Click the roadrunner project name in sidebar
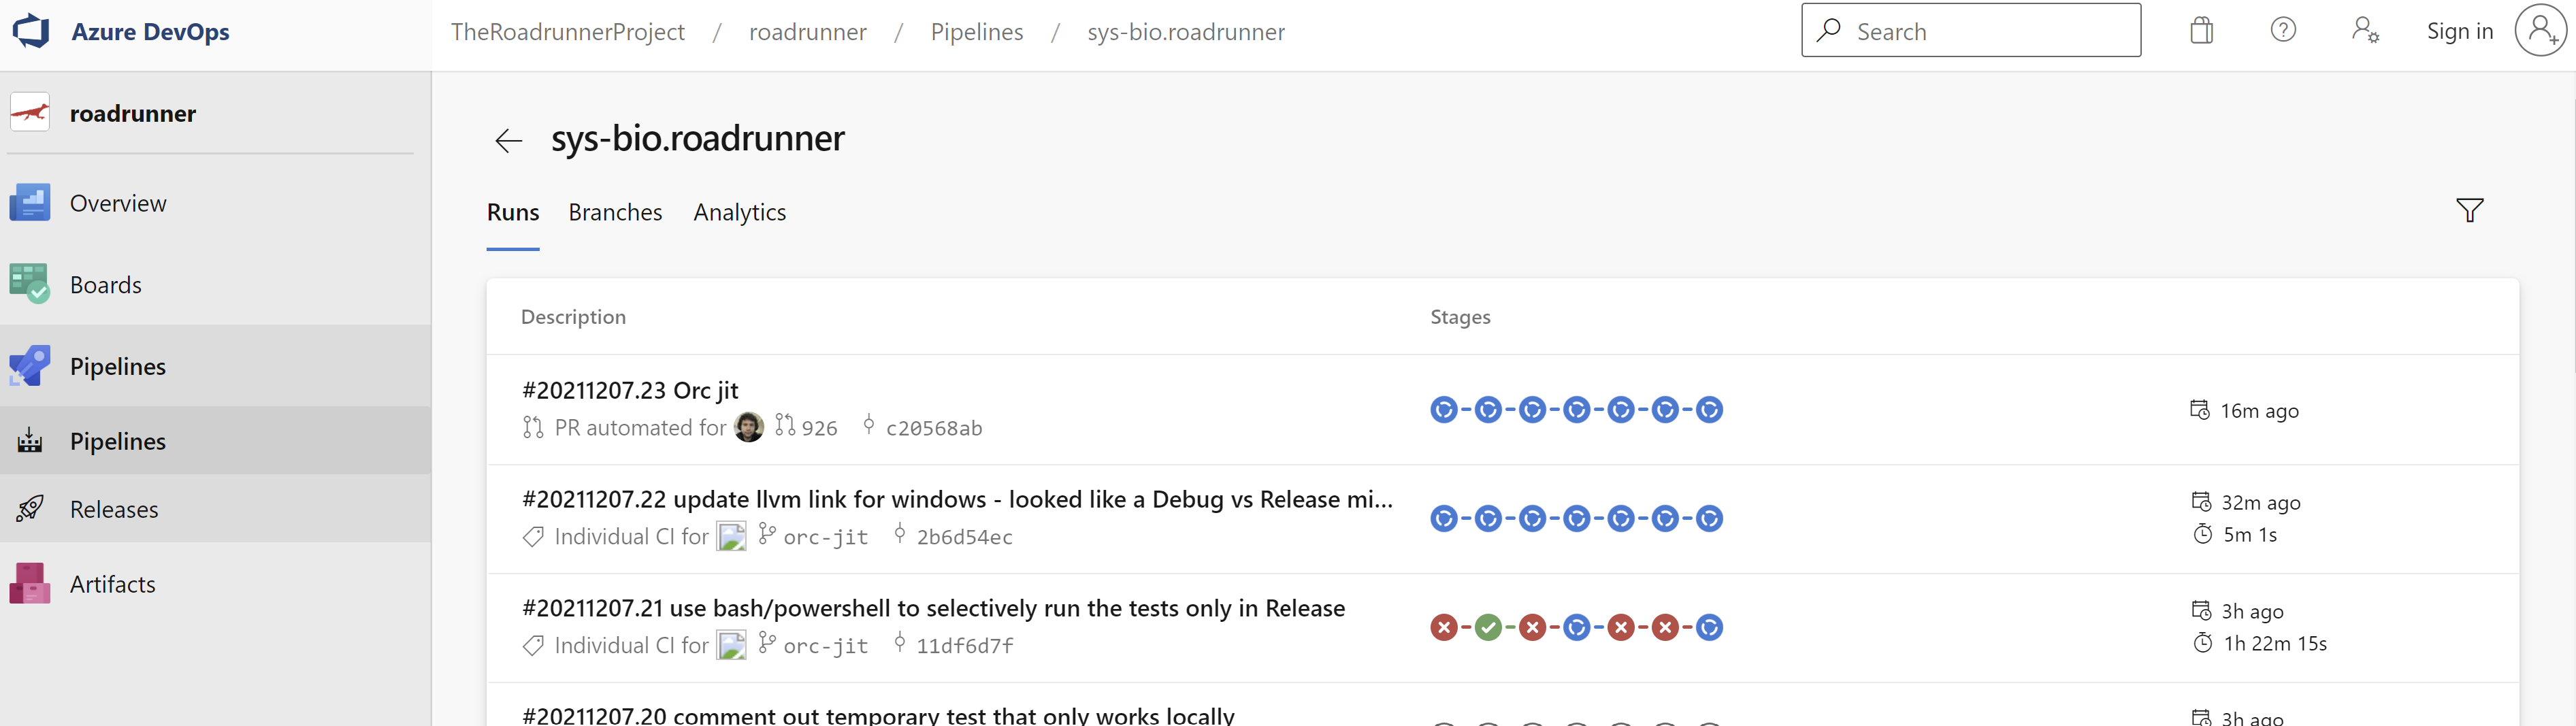2576x726 pixels. click(133, 113)
